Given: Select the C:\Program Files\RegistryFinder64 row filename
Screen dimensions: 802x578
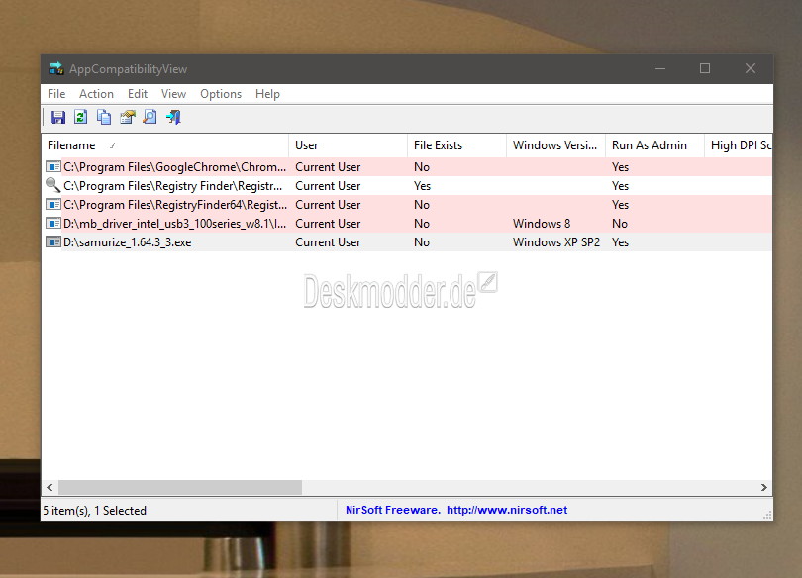Looking at the screenshot, I should click(x=175, y=205).
